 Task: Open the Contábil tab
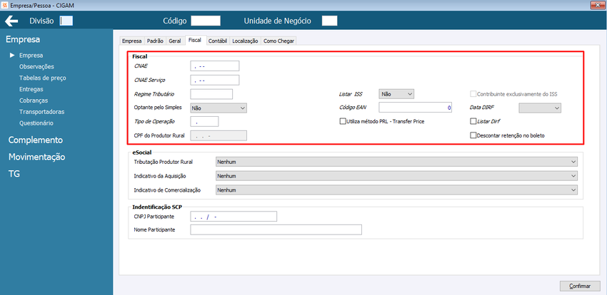[218, 41]
